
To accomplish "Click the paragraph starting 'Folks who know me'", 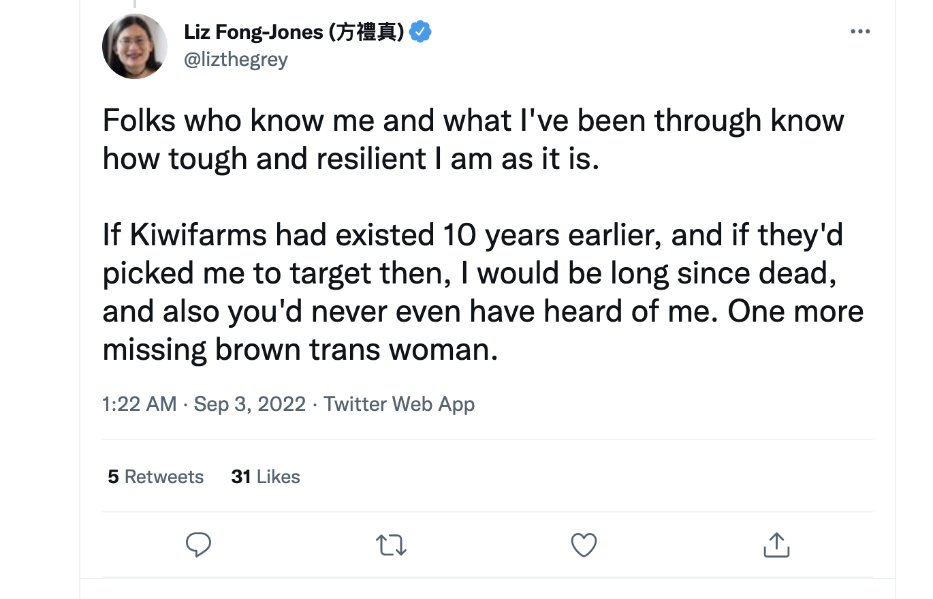I will [473, 140].
